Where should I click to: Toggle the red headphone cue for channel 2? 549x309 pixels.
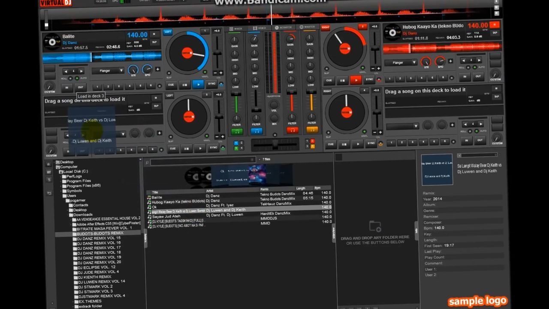[293, 130]
